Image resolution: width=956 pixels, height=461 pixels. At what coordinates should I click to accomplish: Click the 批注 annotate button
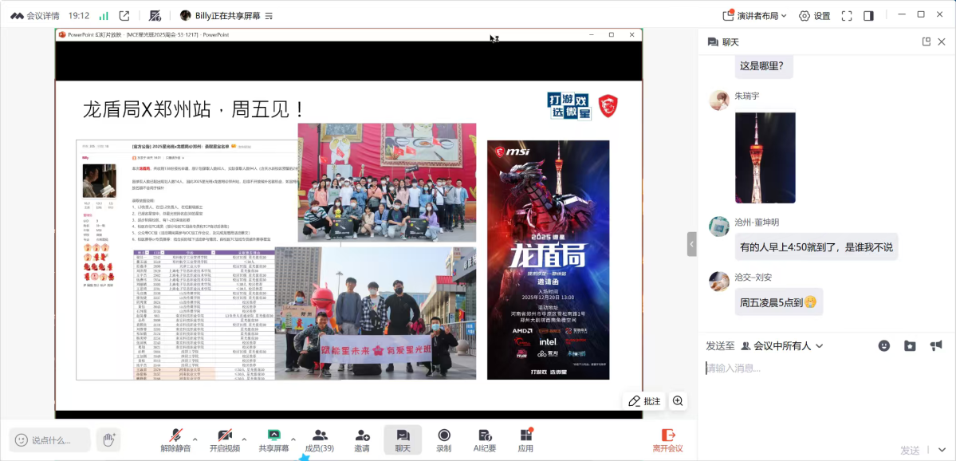coord(644,400)
